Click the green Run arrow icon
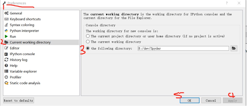 coord(6,37)
